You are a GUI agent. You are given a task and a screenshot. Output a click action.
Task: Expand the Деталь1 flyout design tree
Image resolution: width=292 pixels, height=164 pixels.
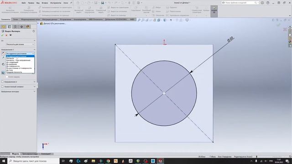(38, 23)
